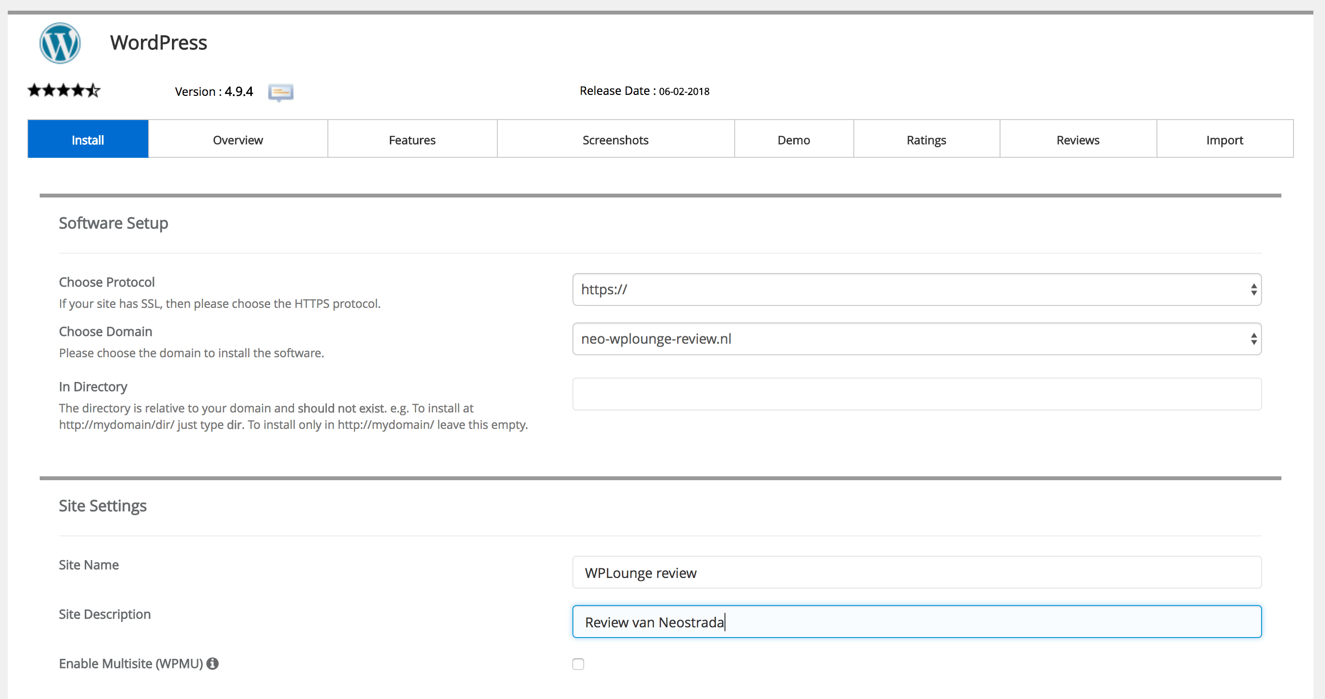1325x699 pixels.
Task: Focus the In Directory input field
Action: coord(917,394)
